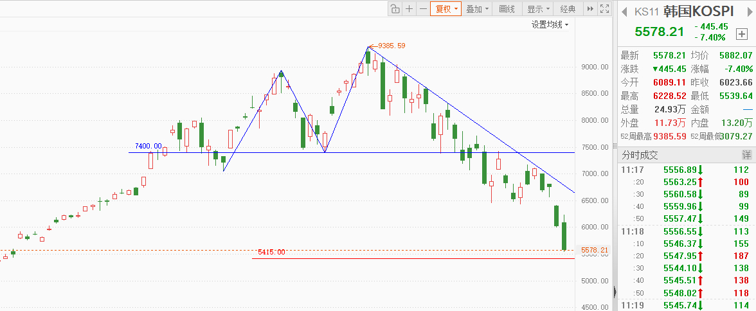Viewport: 756px width, 311px height.
Task: Toggle the chart lock icon
Action: pyautogui.click(x=395, y=9)
